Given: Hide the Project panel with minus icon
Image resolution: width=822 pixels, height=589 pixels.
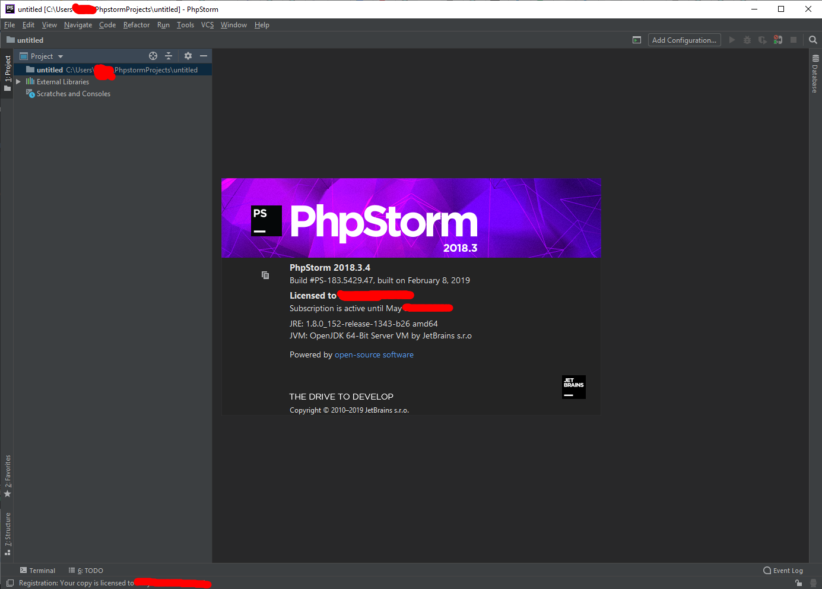Looking at the screenshot, I should coord(204,56).
